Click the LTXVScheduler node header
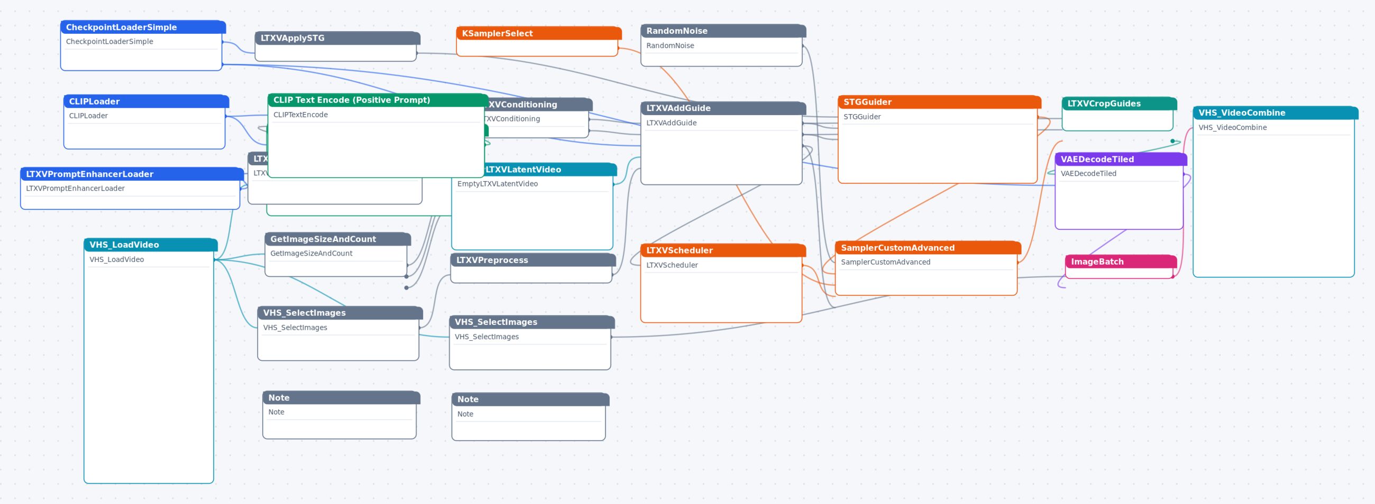The height and width of the screenshot is (504, 1375). pyautogui.click(x=723, y=250)
